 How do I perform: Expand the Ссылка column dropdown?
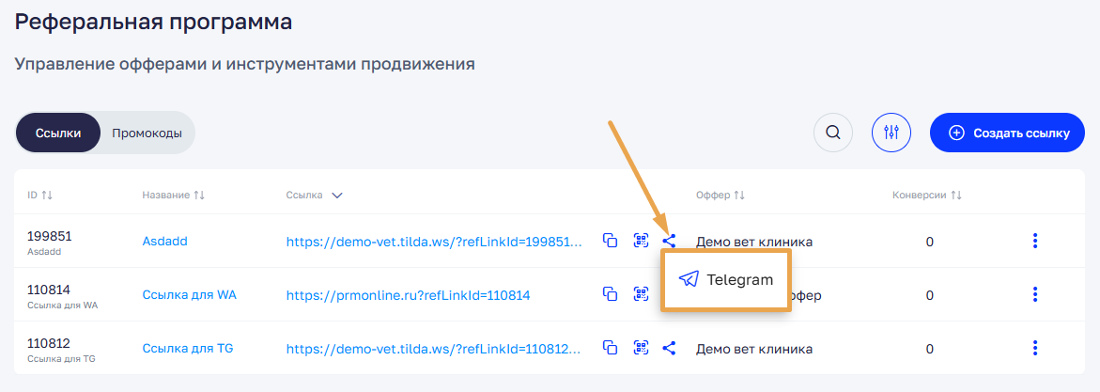[x=336, y=196]
